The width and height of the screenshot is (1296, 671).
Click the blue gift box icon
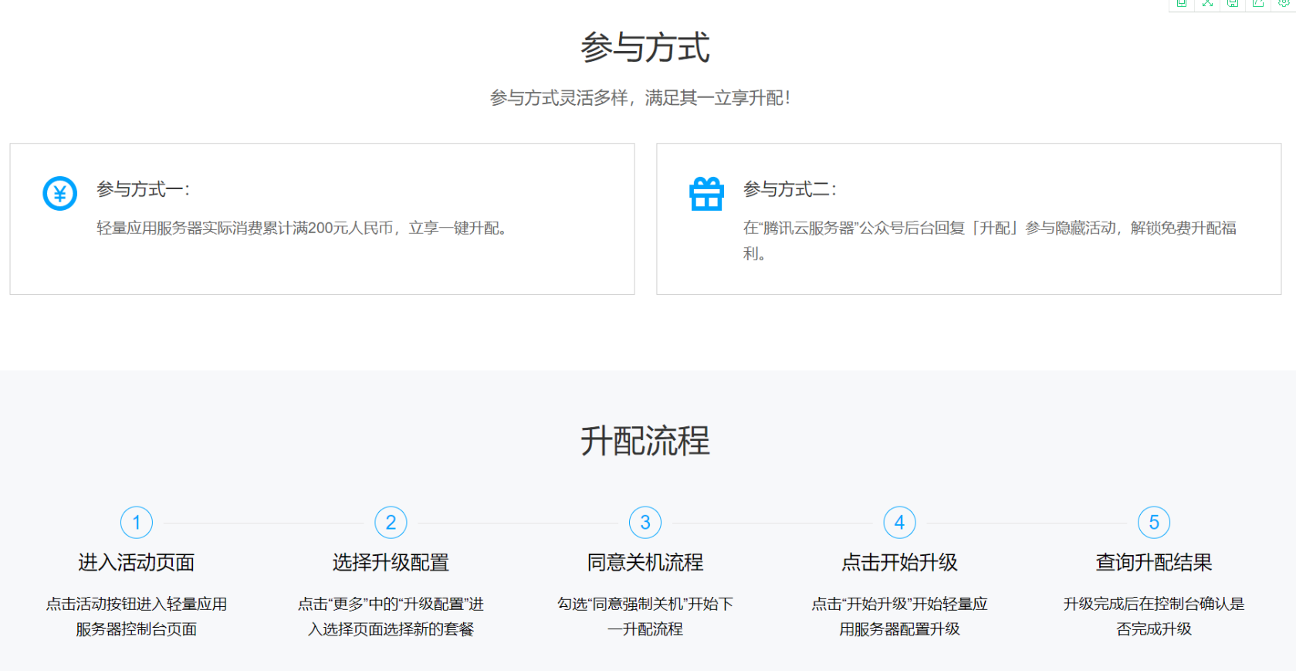pos(706,193)
